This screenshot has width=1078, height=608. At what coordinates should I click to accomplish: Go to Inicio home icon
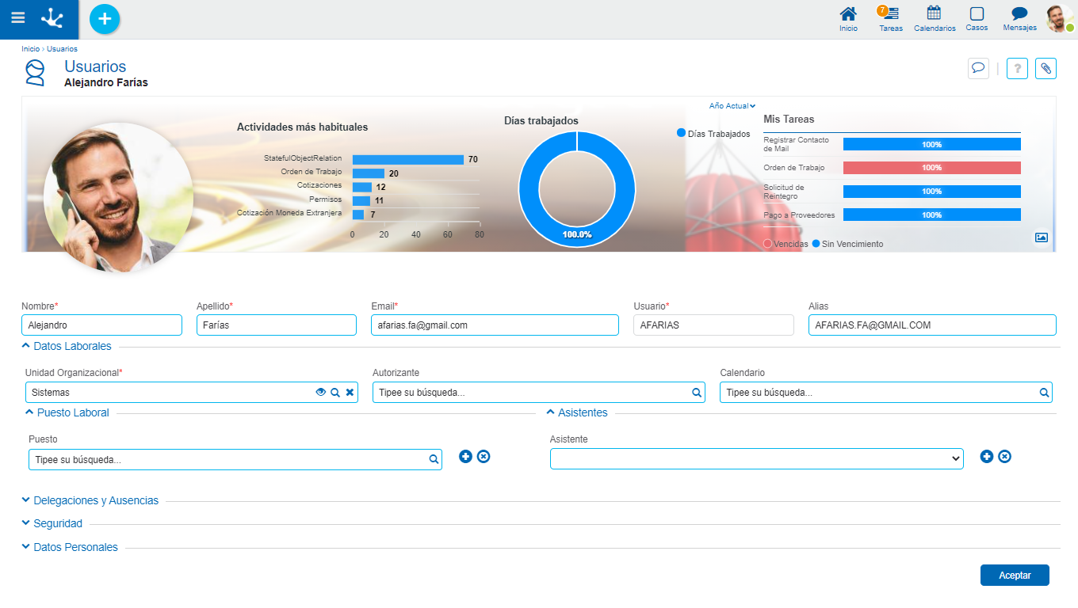[x=848, y=19]
